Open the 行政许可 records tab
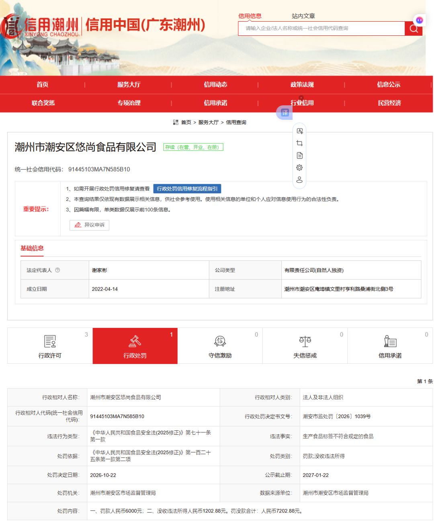This screenshot has width=434, height=522. coord(50,346)
